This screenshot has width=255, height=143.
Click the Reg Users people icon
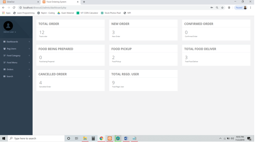4,49
